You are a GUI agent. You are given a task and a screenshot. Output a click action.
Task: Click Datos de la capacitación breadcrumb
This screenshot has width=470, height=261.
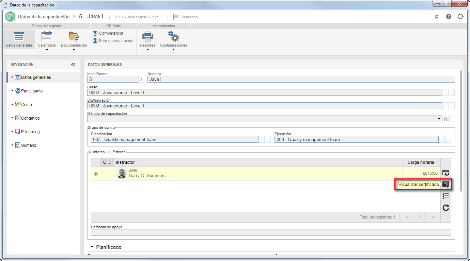coord(44,17)
